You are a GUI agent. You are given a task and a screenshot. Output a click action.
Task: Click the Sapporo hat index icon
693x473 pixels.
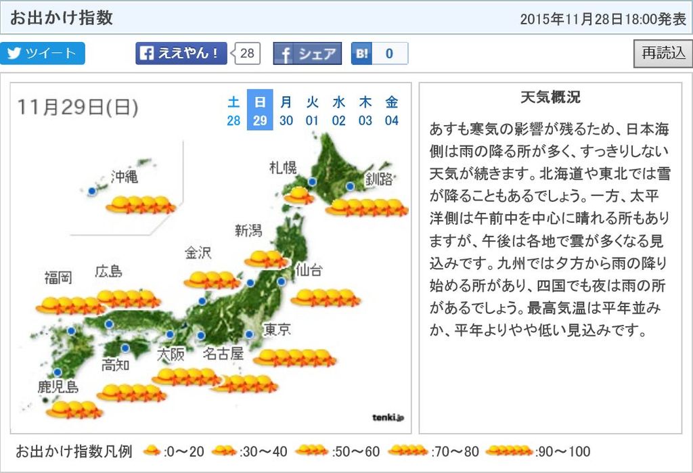296,196
